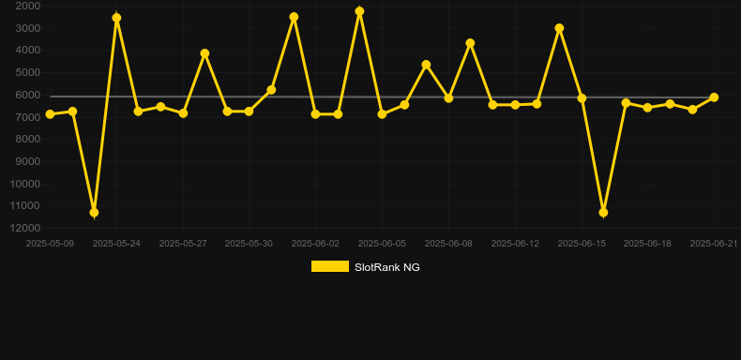Toggle the SlotRank NG legend color swatch
This screenshot has height=360, width=741.
pos(330,266)
